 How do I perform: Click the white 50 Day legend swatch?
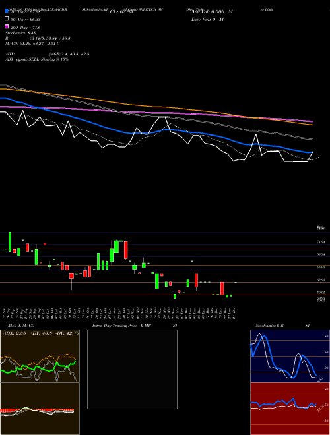point(7,19)
